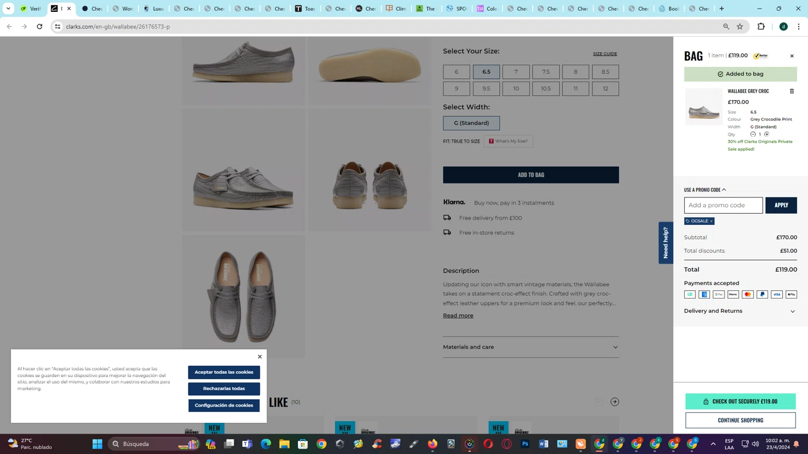View the top-down pair shoe image
Image resolution: width=808 pixels, height=454 pixels.
pyautogui.click(x=243, y=296)
